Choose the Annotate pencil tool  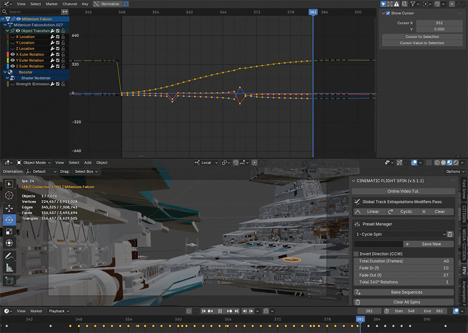(9, 256)
